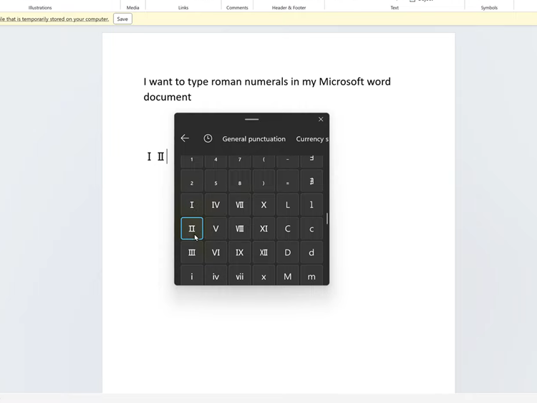Click the 'Comments' ribbon group label
The width and height of the screenshot is (537, 403).
pos(237,8)
